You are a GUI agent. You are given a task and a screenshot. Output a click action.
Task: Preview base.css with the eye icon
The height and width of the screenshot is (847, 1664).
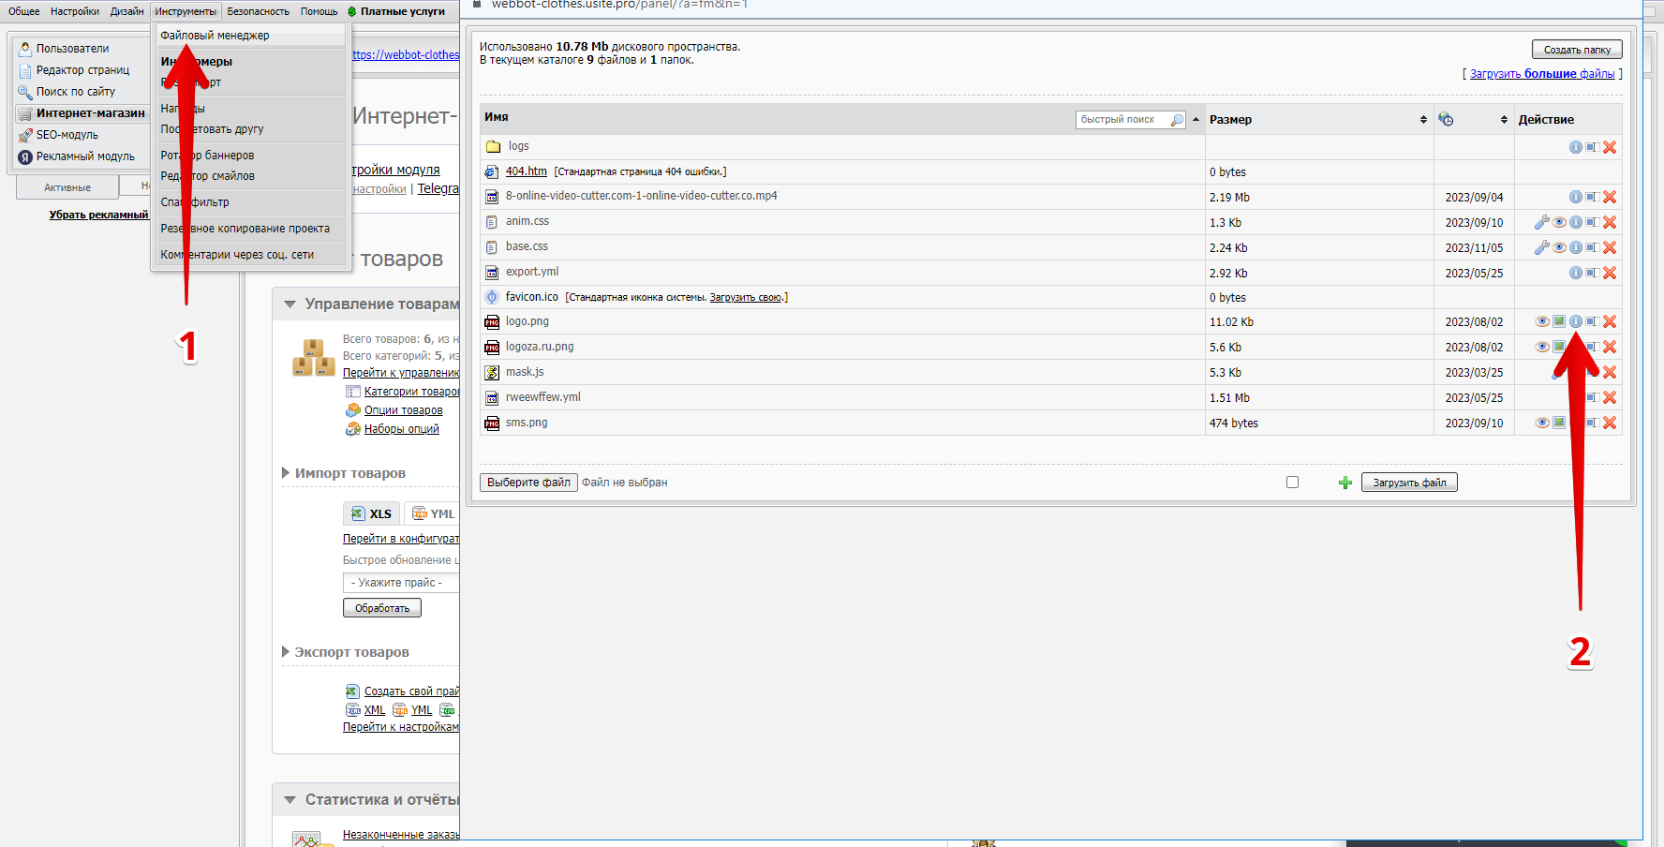pyautogui.click(x=1559, y=247)
